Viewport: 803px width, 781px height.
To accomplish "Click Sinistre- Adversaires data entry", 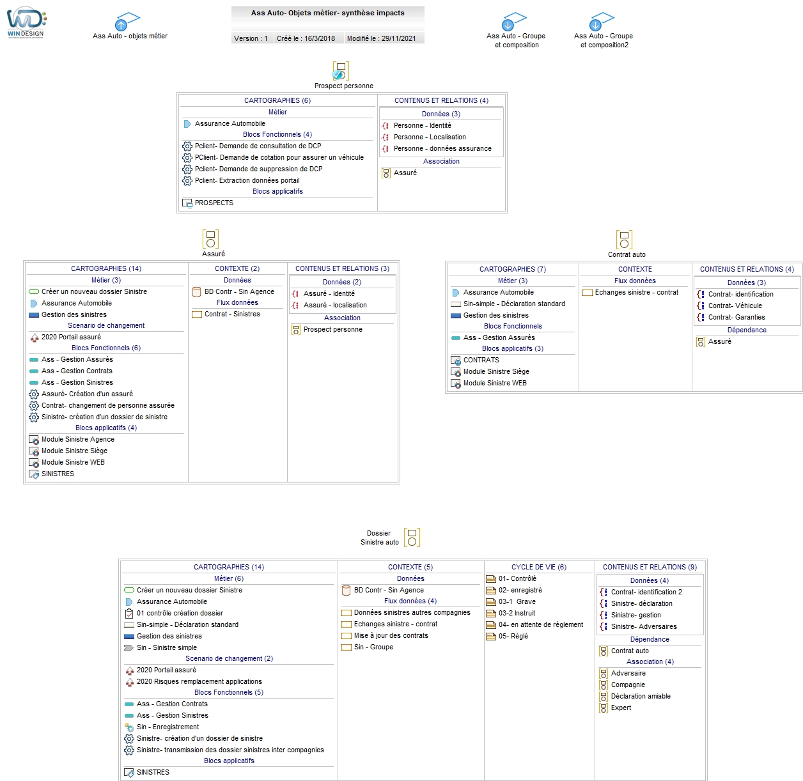I will click(x=644, y=627).
